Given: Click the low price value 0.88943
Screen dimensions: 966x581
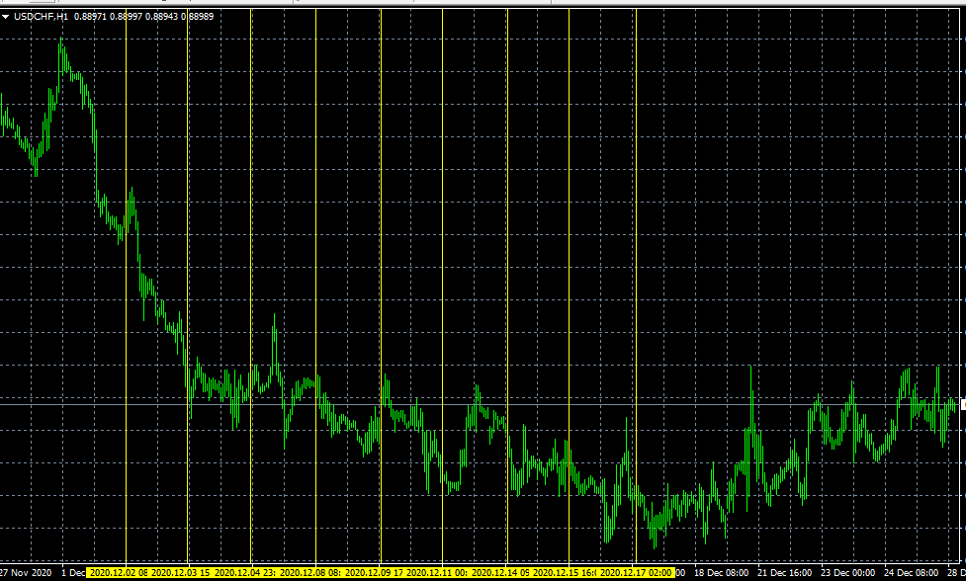Looking at the screenshot, I should click(161, 17).
